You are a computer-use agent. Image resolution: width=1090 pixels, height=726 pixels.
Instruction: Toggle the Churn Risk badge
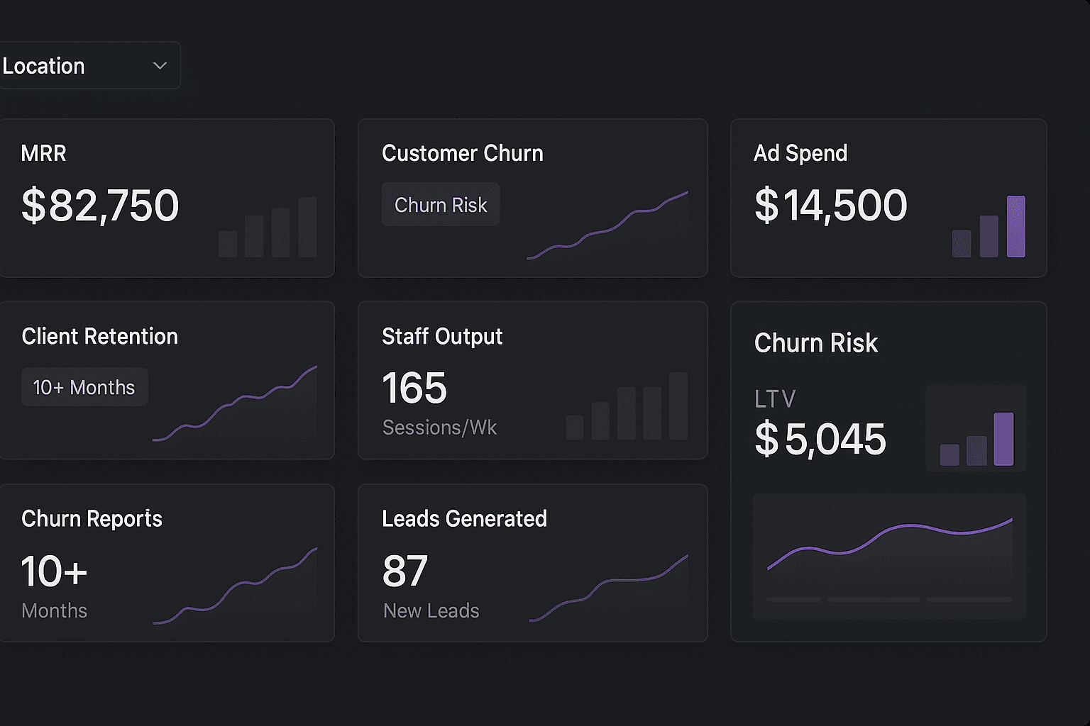coord(440,204)
